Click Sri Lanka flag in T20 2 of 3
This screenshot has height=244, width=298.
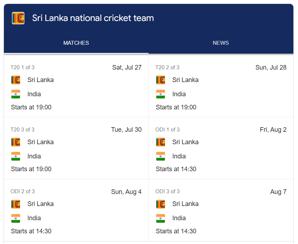pyautogui.click(x=161, y=80)
